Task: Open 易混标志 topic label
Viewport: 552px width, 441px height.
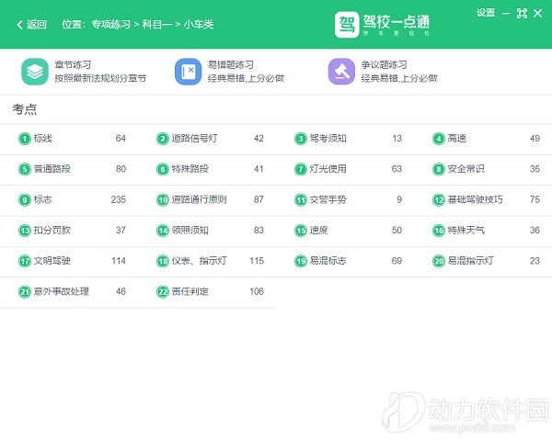Action: tap(328, 261)
